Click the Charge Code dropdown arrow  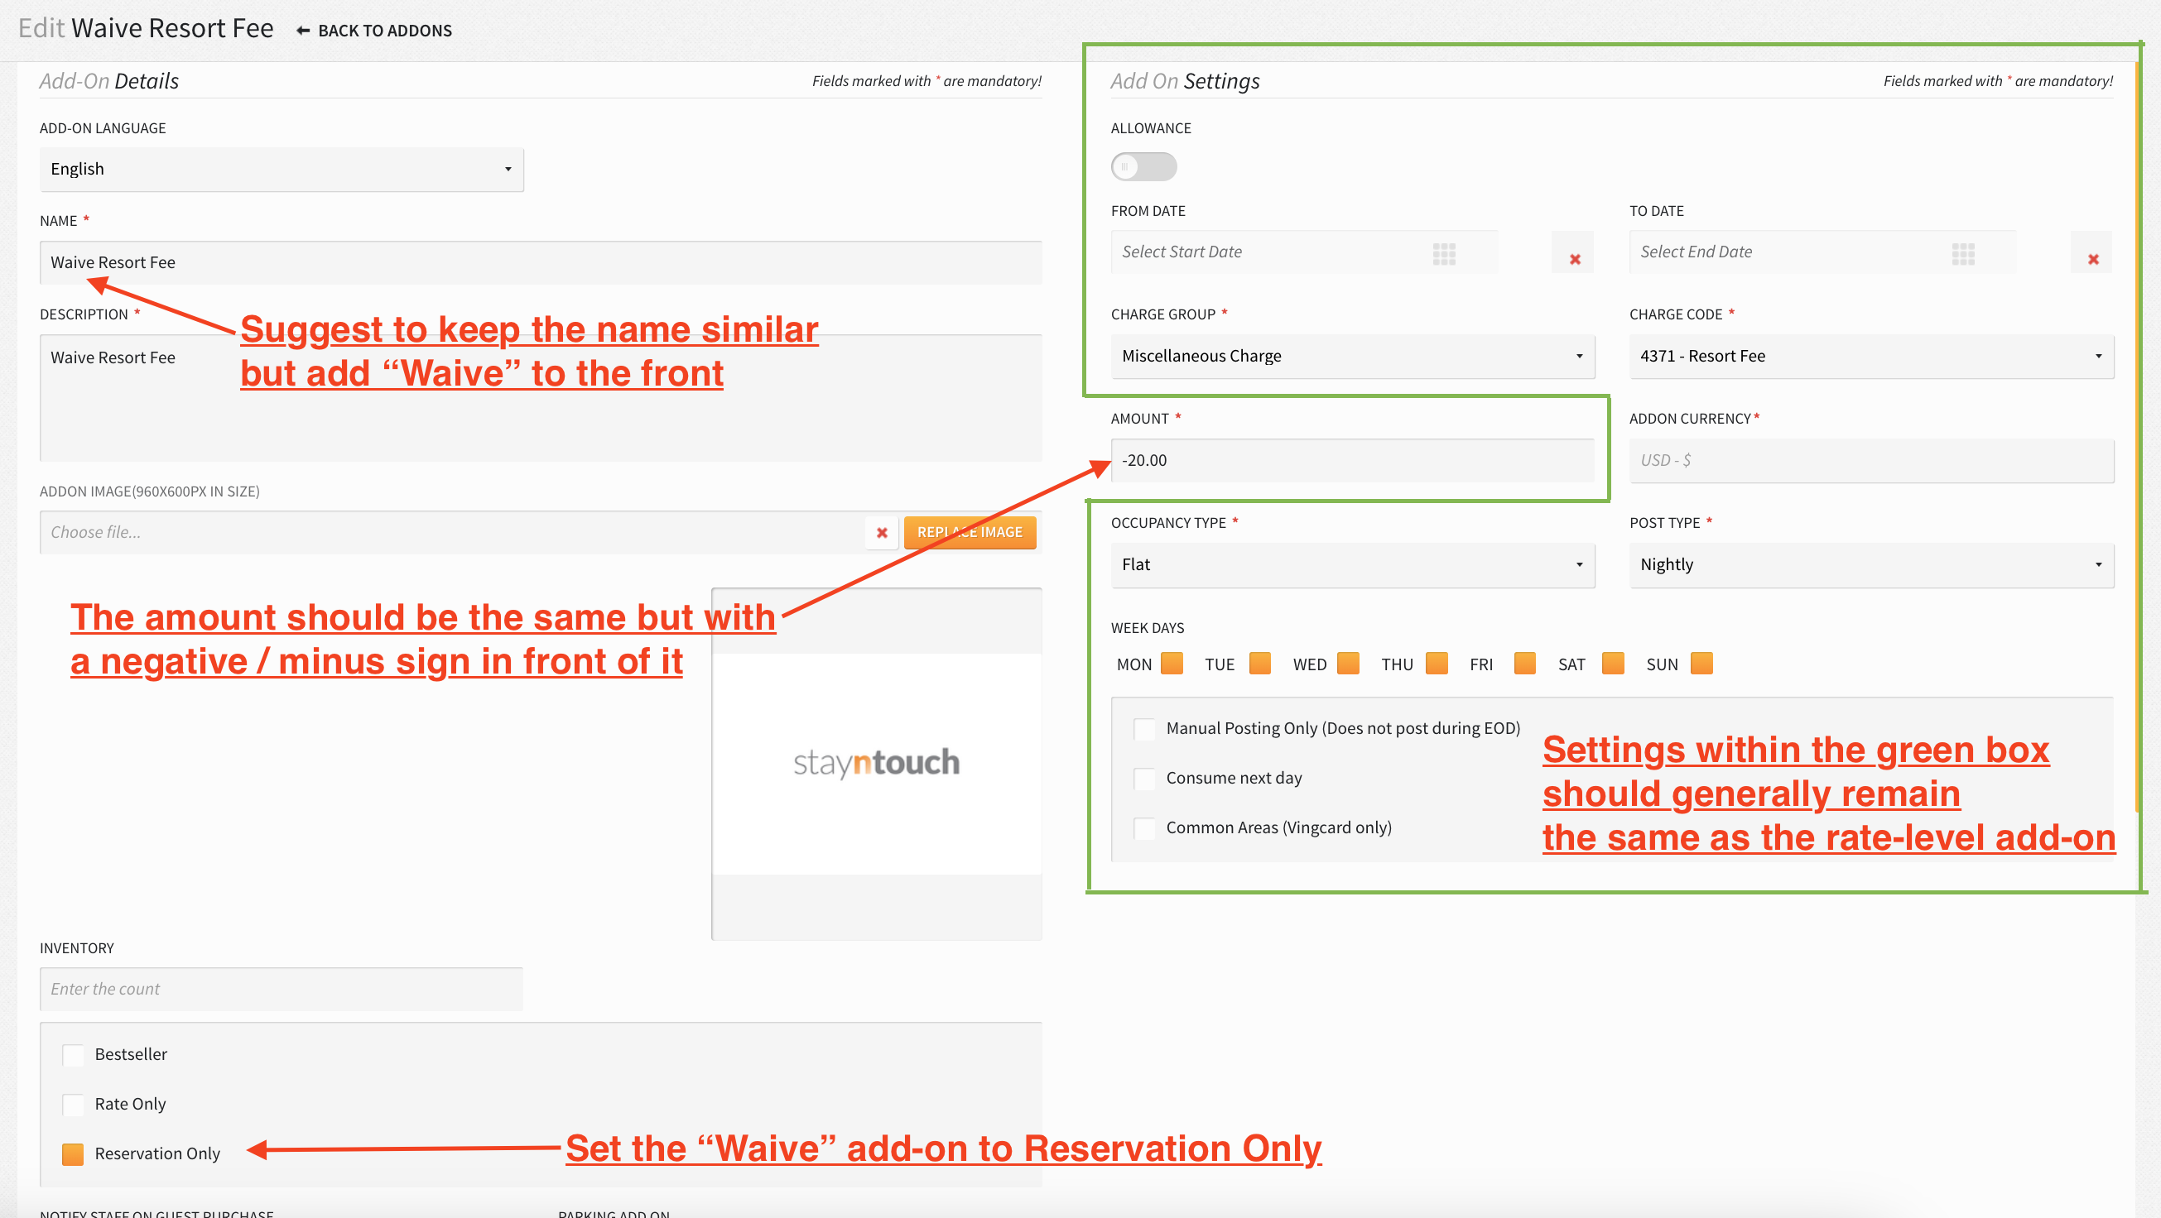point(2097,357)
